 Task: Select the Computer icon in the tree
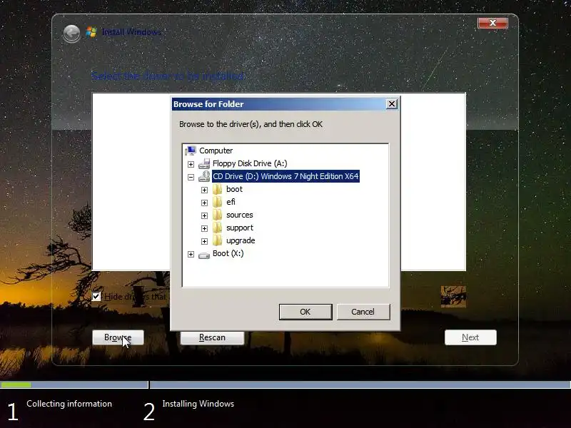pos(191,151)
